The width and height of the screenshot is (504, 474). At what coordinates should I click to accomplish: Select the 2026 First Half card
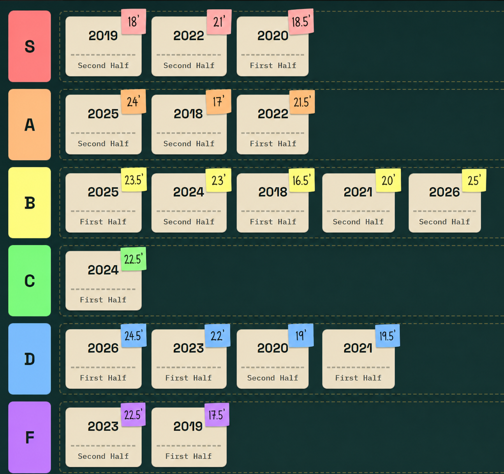[x=103, y=359]
